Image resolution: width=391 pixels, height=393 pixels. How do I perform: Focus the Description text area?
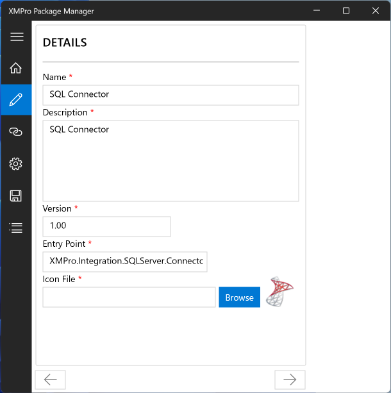[171, 161]
